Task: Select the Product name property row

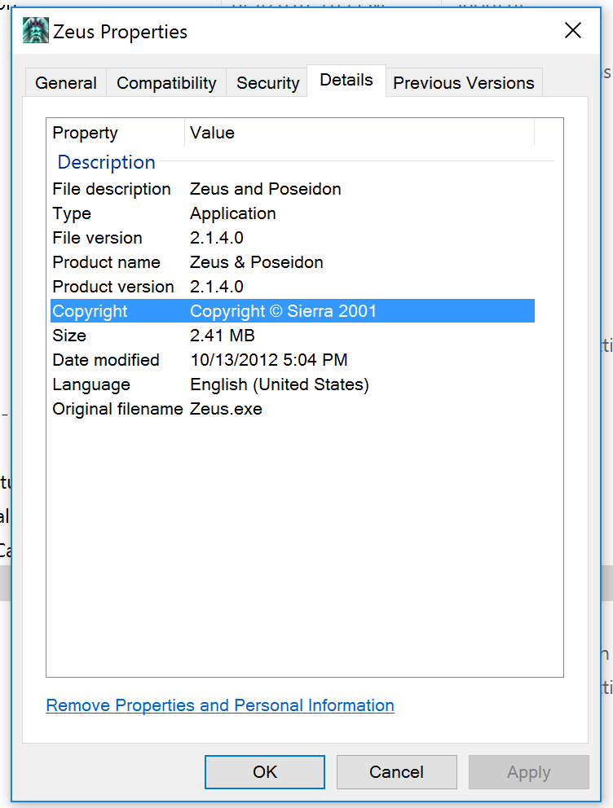Action: 293,262
